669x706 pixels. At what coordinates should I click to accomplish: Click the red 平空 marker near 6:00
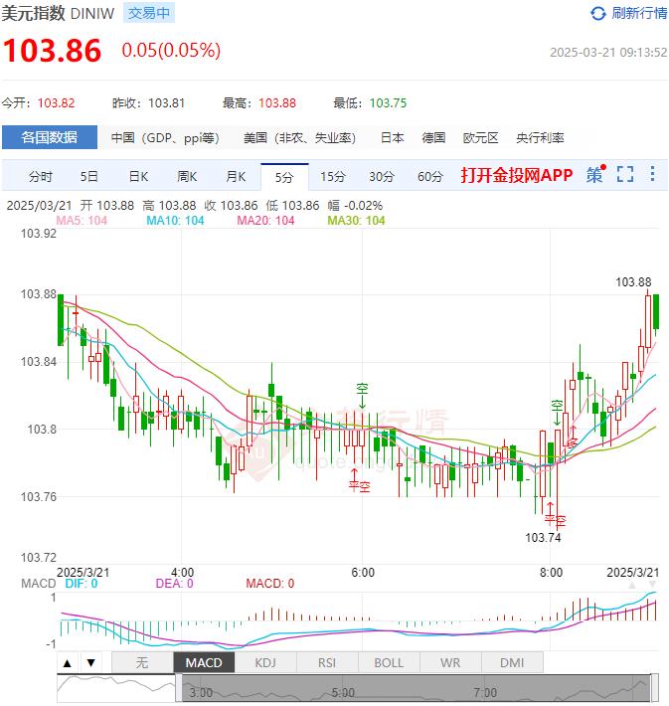(359, 486)
